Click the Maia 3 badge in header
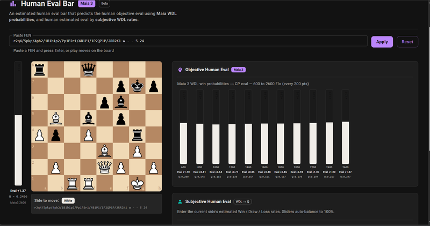430x226 pixels. [x=87, y=4]
